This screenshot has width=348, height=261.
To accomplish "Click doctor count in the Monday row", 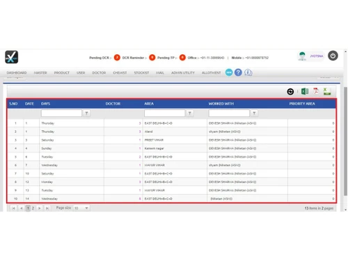I will [140, 182].
